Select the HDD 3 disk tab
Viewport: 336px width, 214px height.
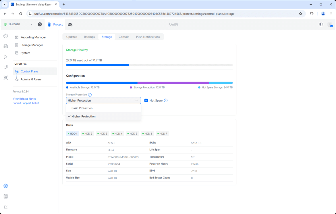click(102, 134)
